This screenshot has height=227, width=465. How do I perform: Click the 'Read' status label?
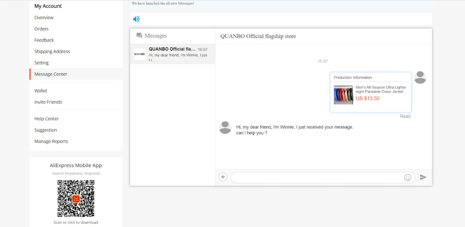tap(405, 116)
